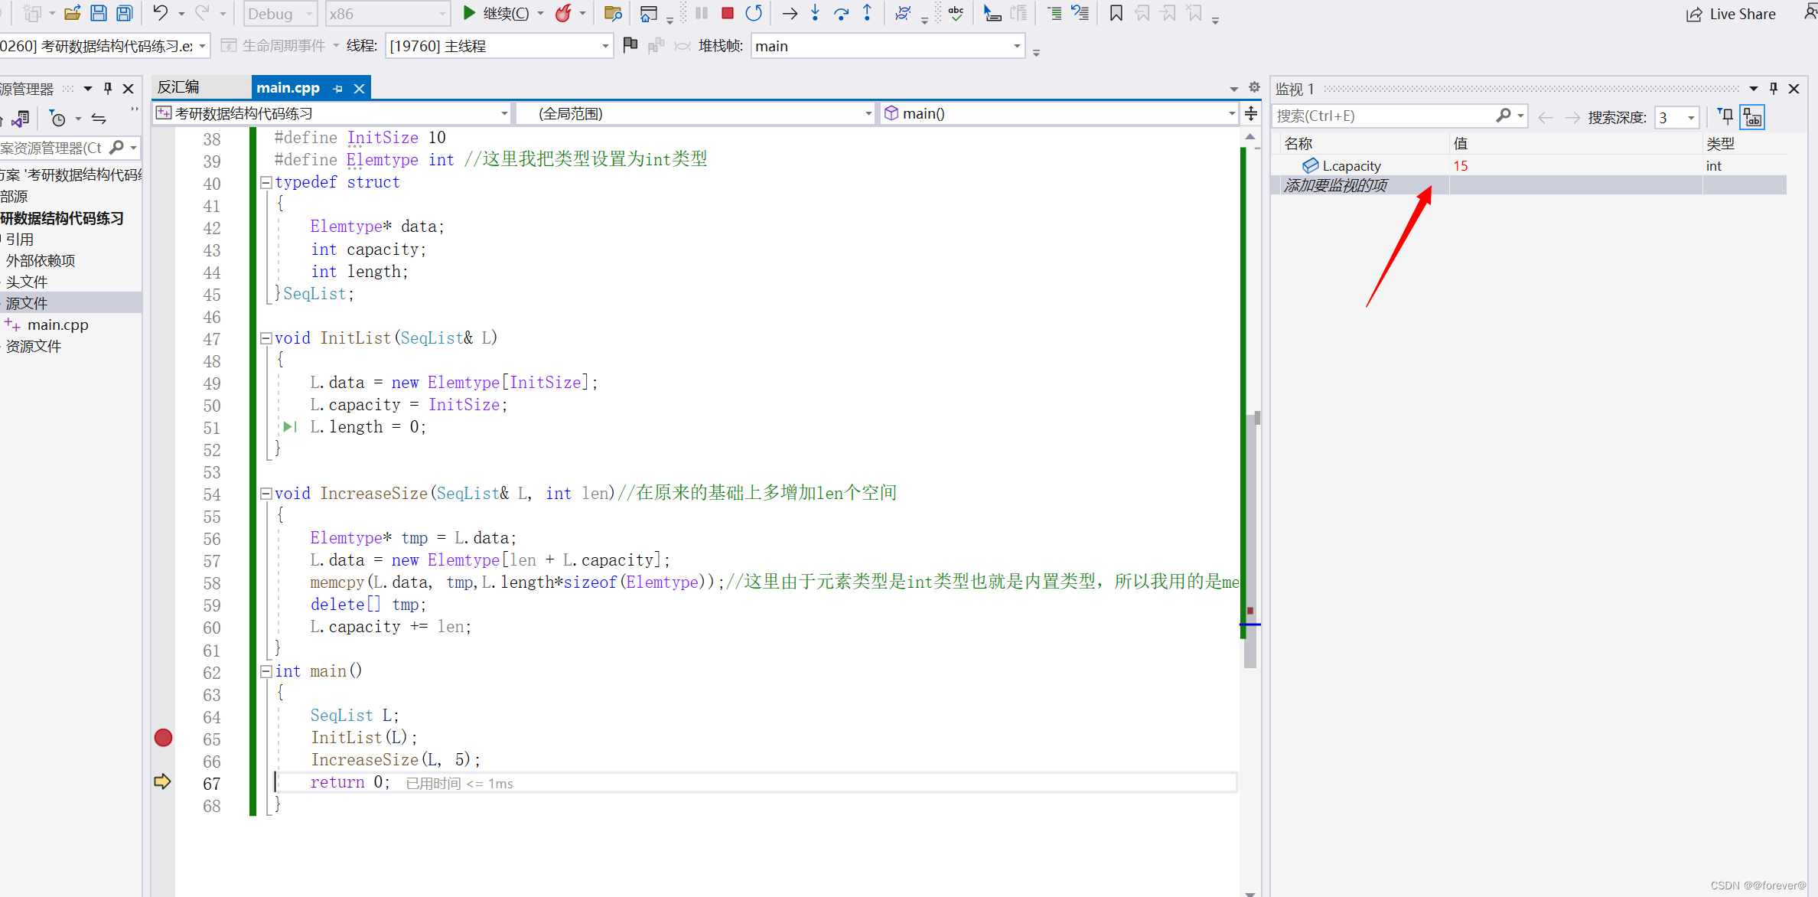Click the Restart debugging icon

754,14
